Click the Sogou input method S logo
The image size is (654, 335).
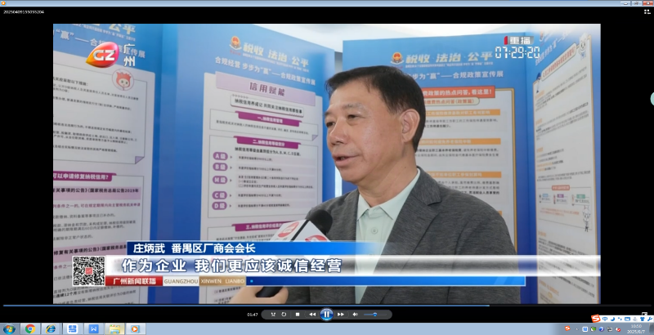point(594,318)
